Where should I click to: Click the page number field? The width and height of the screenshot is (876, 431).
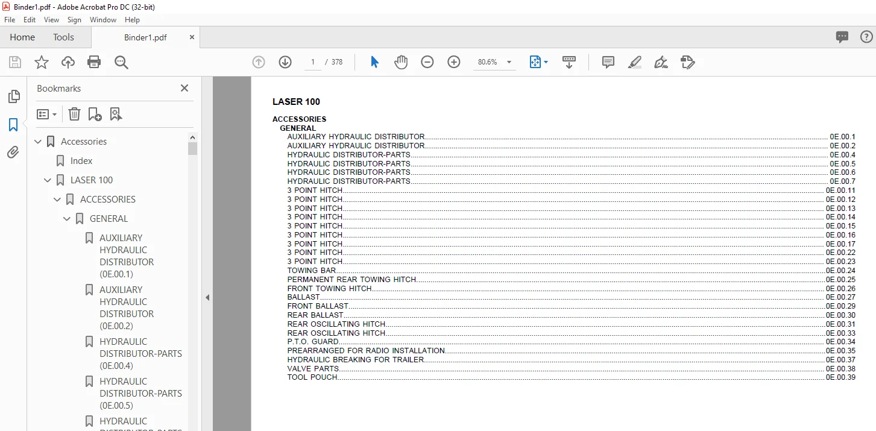point(313,62)
